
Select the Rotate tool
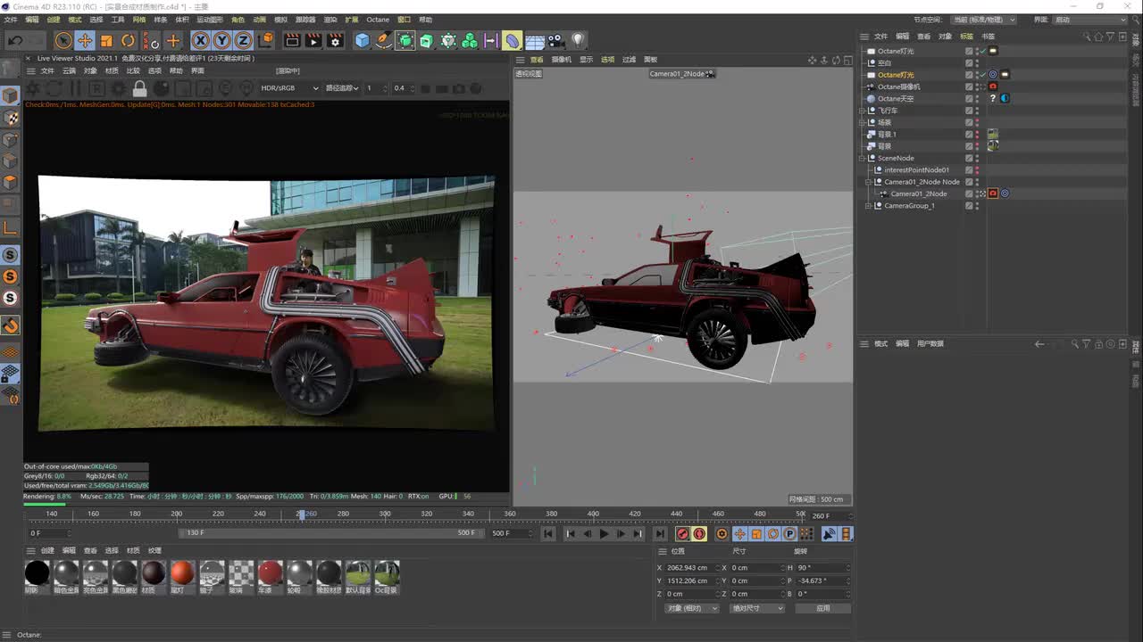click(128, 40)
